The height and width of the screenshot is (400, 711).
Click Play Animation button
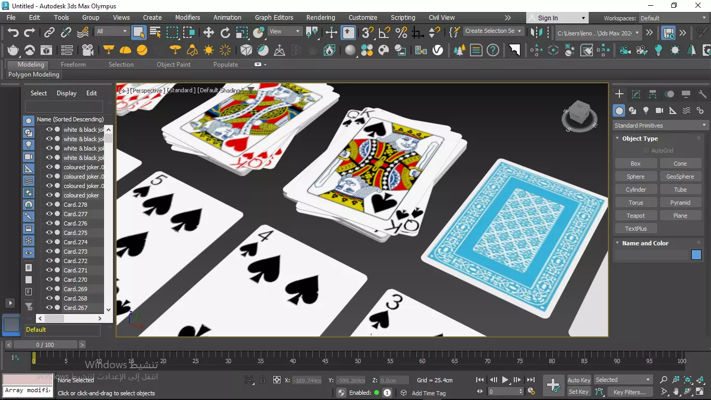click(x=505, y=380)
